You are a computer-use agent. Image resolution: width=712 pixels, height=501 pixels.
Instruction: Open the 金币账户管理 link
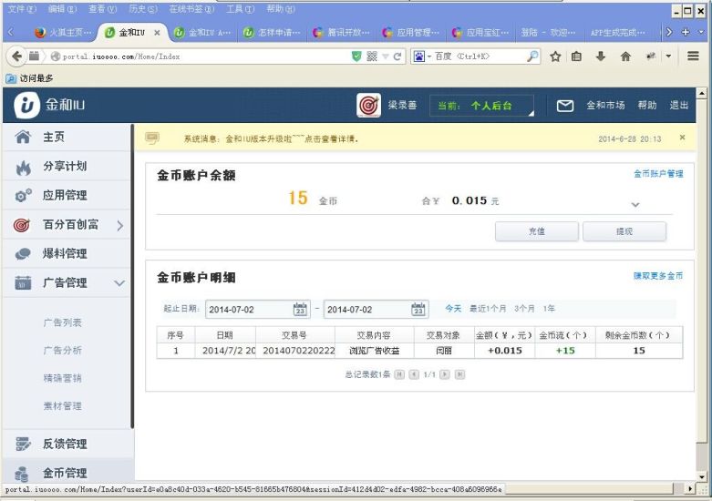657,173
